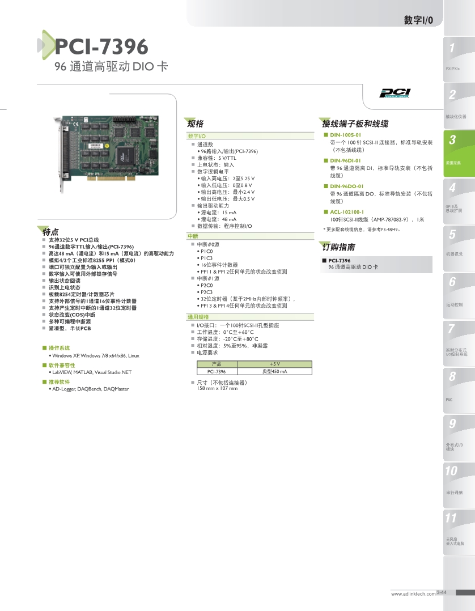
Task: Select side tab 9 分布式I/O模块
Action: point(459,438)
